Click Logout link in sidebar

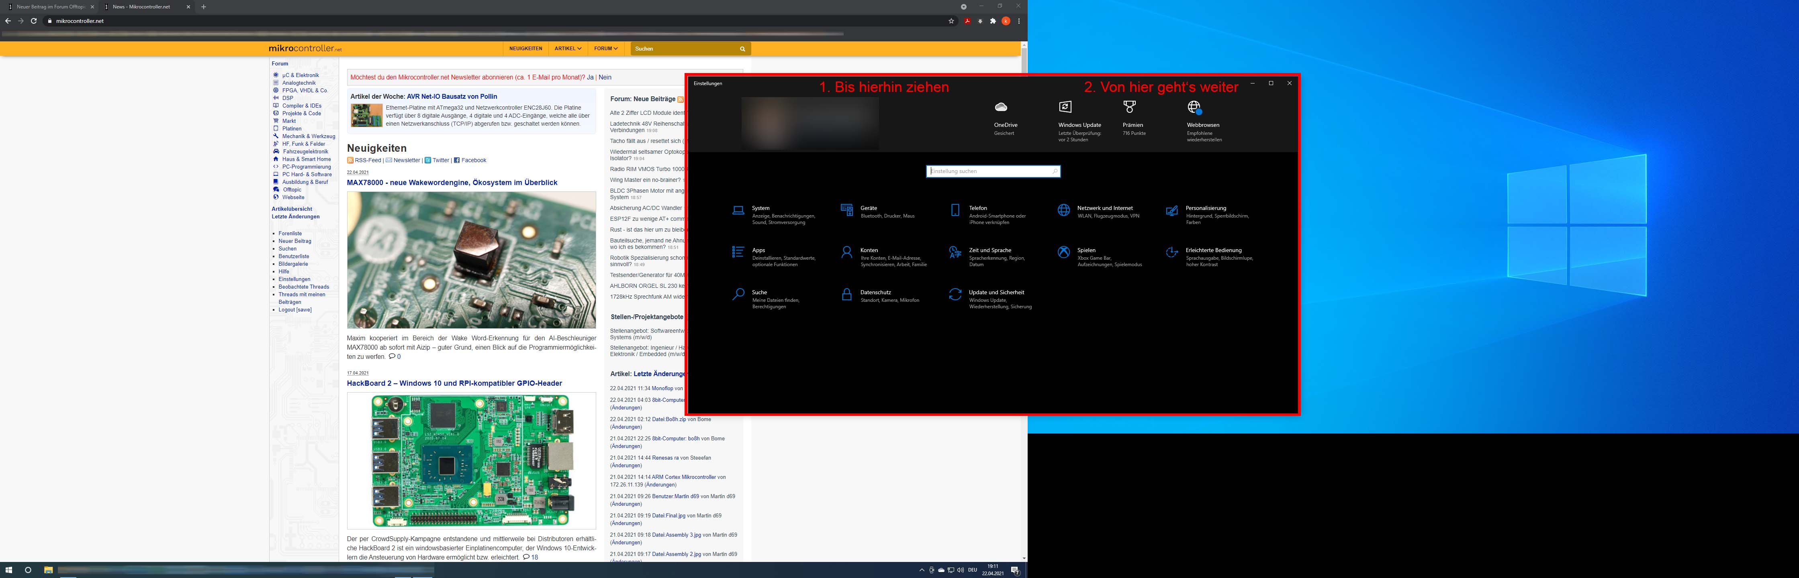click(295, 310)
